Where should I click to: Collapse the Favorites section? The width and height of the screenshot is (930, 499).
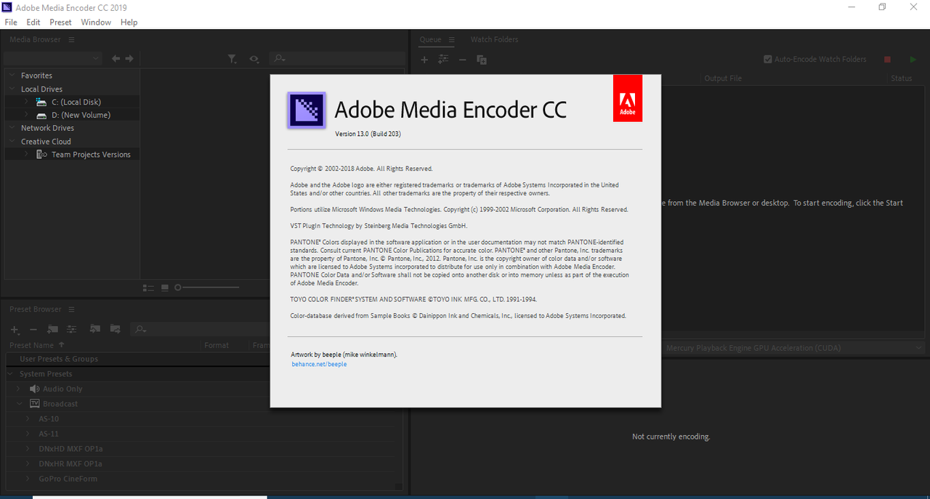click(12, 76)
